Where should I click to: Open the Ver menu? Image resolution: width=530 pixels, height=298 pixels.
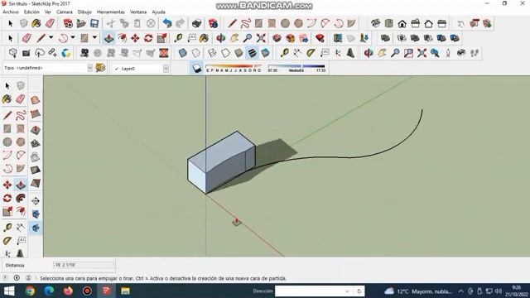click(x=48, y=12)
